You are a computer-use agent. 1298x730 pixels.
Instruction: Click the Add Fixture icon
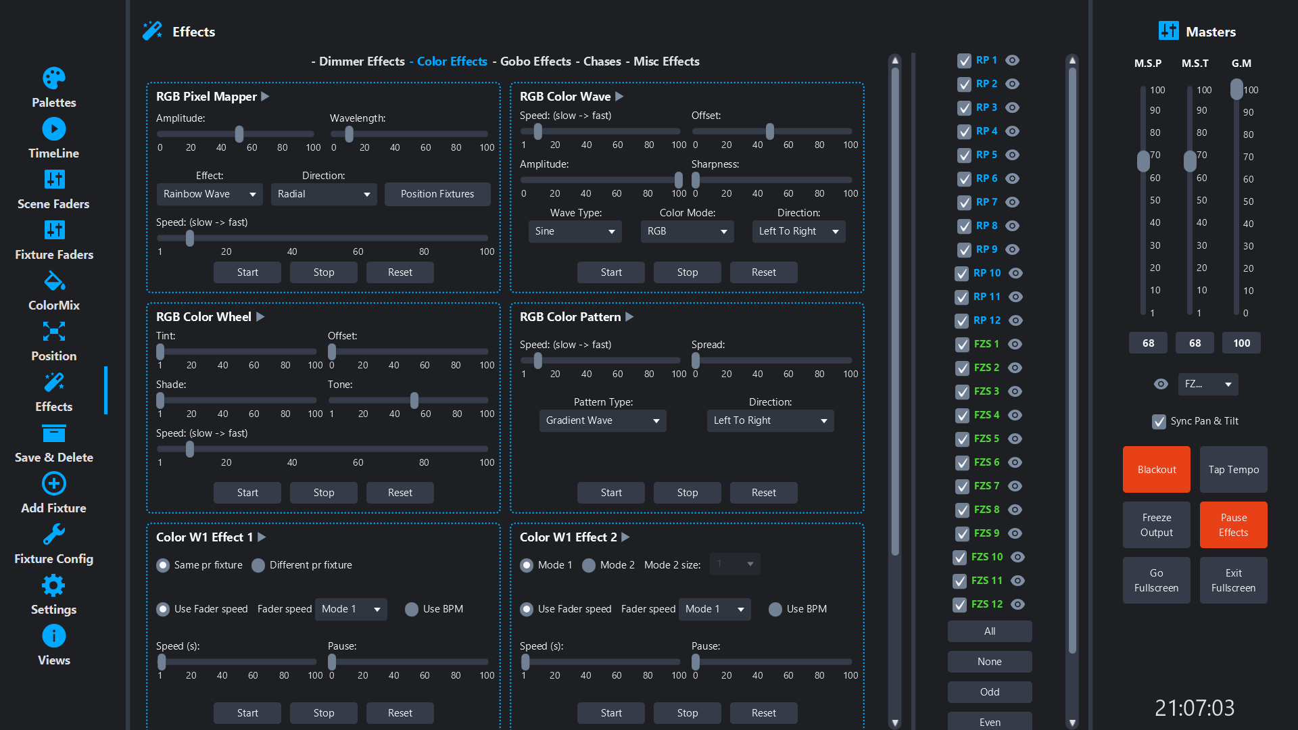coord(53,483)
